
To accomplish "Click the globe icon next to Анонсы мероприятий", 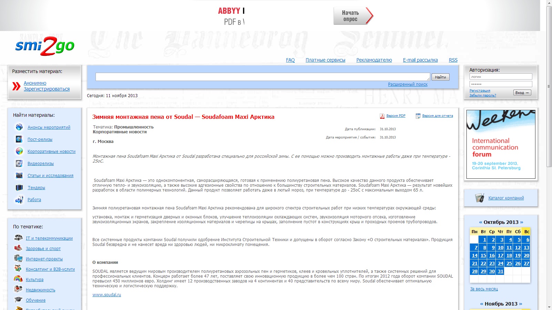I will 19,127.
